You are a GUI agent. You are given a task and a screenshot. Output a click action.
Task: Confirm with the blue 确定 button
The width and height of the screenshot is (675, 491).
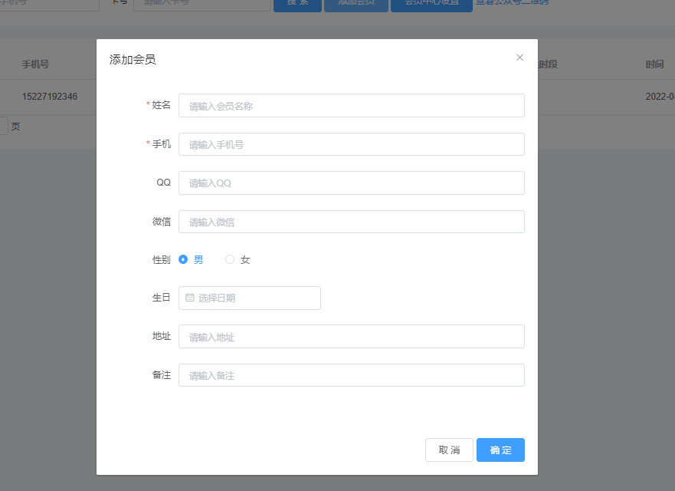(x=500, y=450)
